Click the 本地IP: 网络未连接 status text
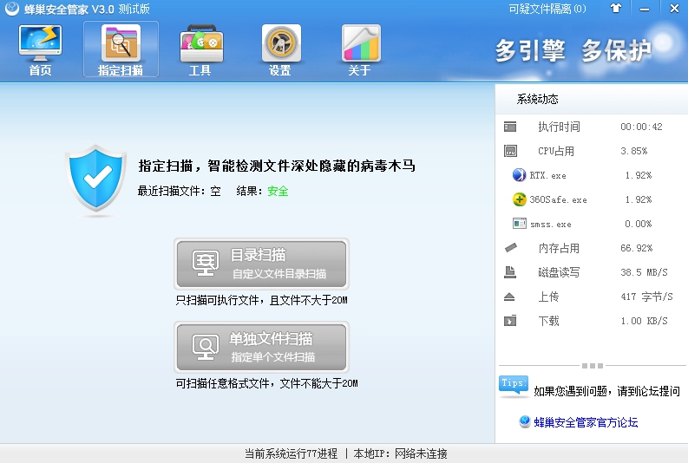Screen dimensions: 688x463 400,453
